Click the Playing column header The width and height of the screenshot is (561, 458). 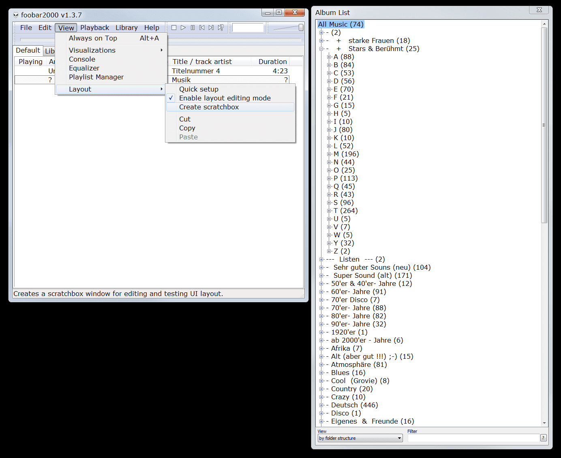[x=30, y=62]
